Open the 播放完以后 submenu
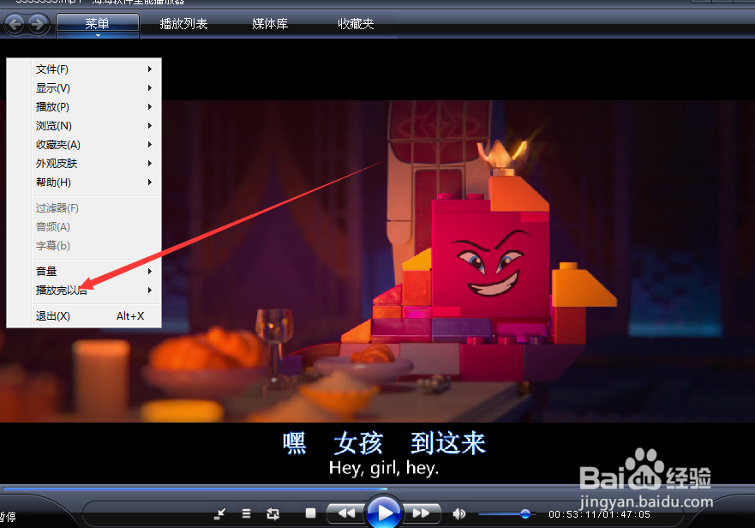 click(x=95, y=290)
